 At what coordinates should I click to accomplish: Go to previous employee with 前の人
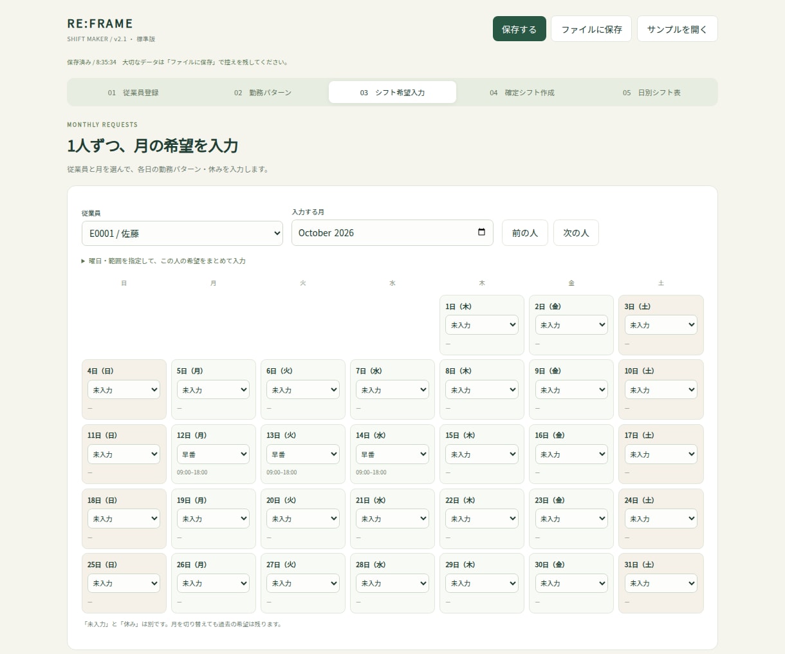coord(524,233)
